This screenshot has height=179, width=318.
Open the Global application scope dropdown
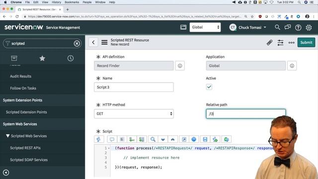pyautogui.click(x=205, y=27)
